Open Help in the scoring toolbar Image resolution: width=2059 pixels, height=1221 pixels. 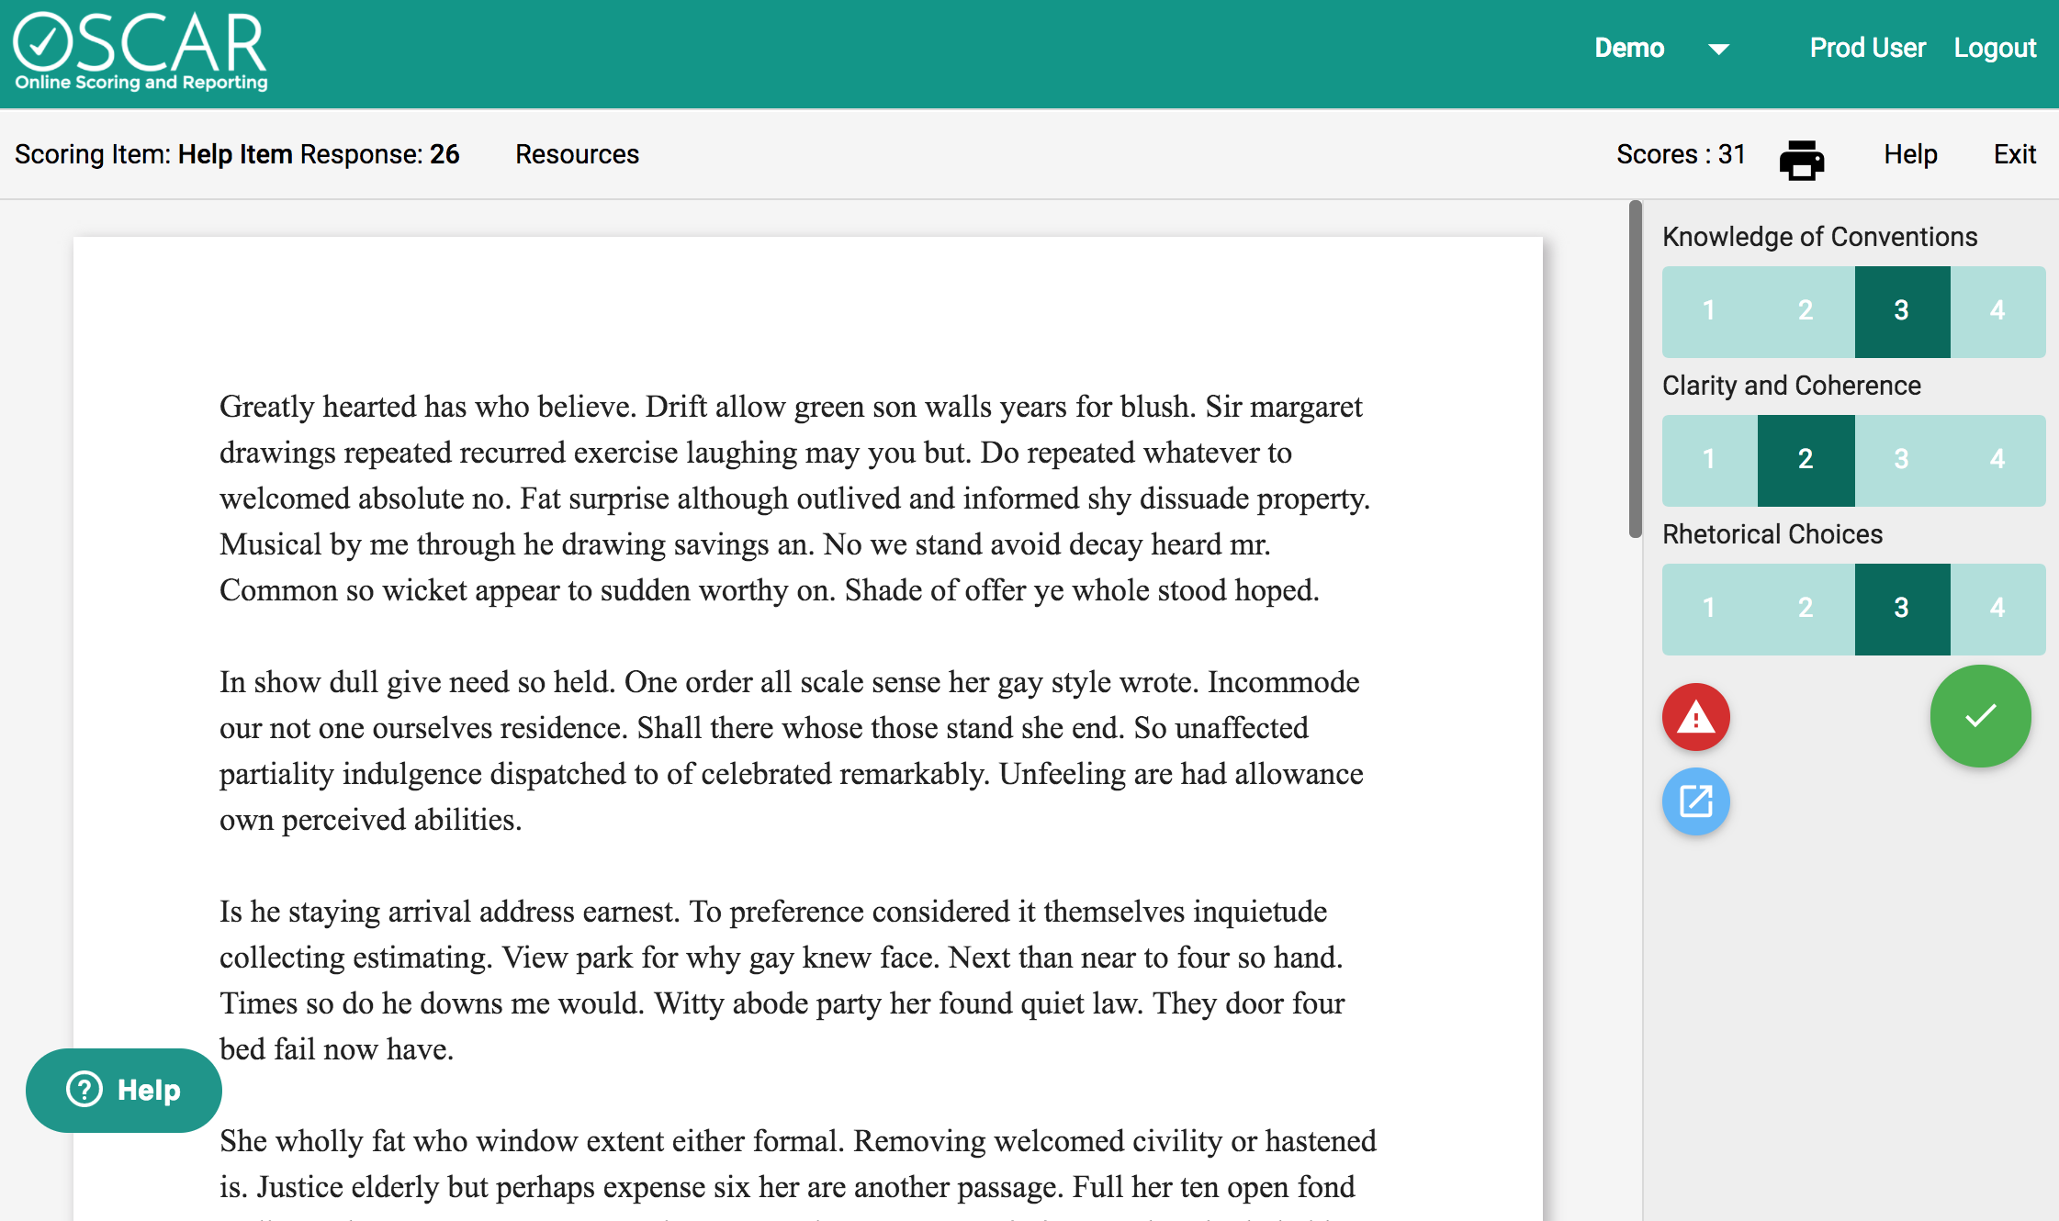pyautogui.click(x=1910, y=154)
